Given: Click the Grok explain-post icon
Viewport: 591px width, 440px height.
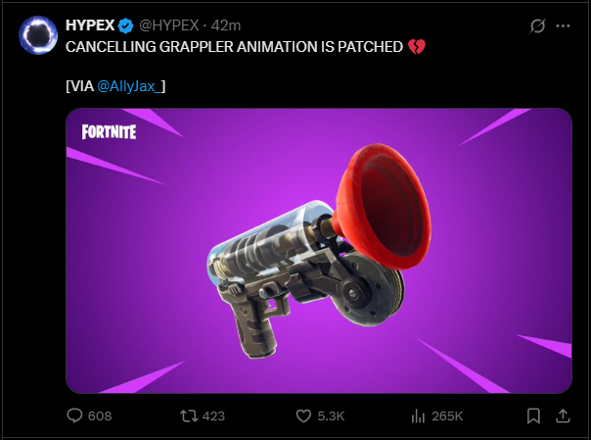Looking at the screenshot, I should (537, 26).
